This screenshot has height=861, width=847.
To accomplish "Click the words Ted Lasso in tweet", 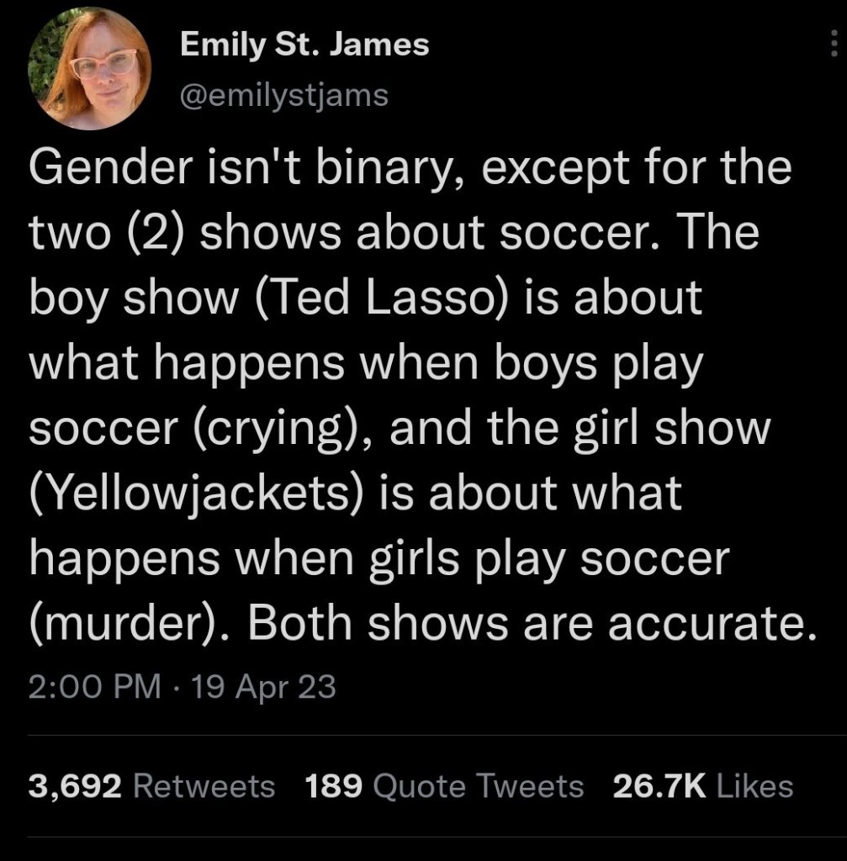I will (380, 297).
